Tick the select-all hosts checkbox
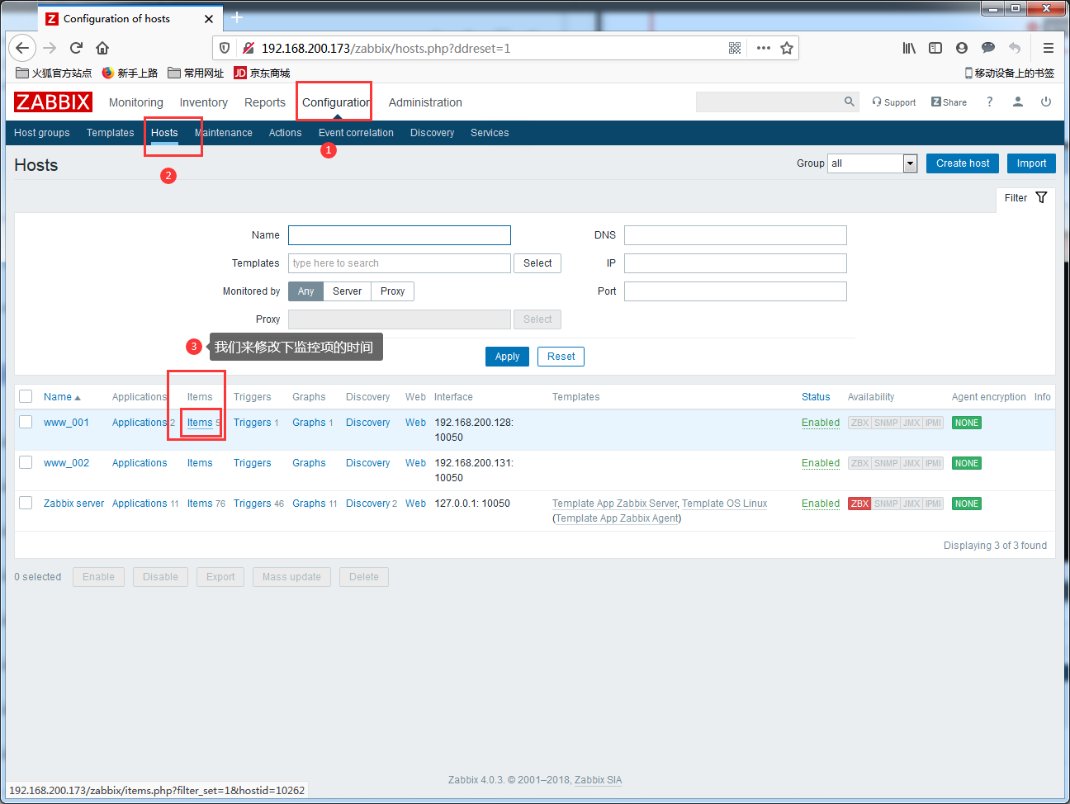This screenshot has height=804, width=1070. point(26,396)
